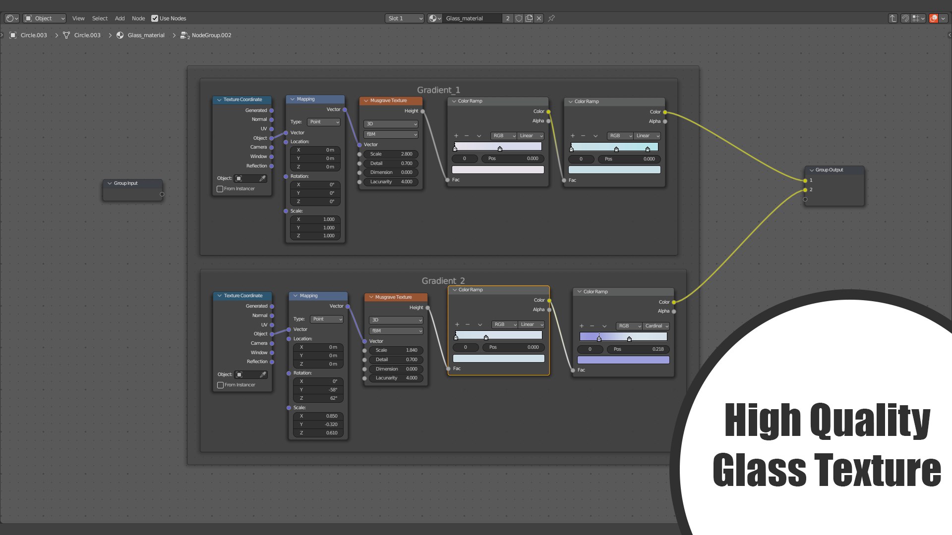952x535 pixels.
Task: Click the fake user shield icon
Action: [x=519, y=18]
